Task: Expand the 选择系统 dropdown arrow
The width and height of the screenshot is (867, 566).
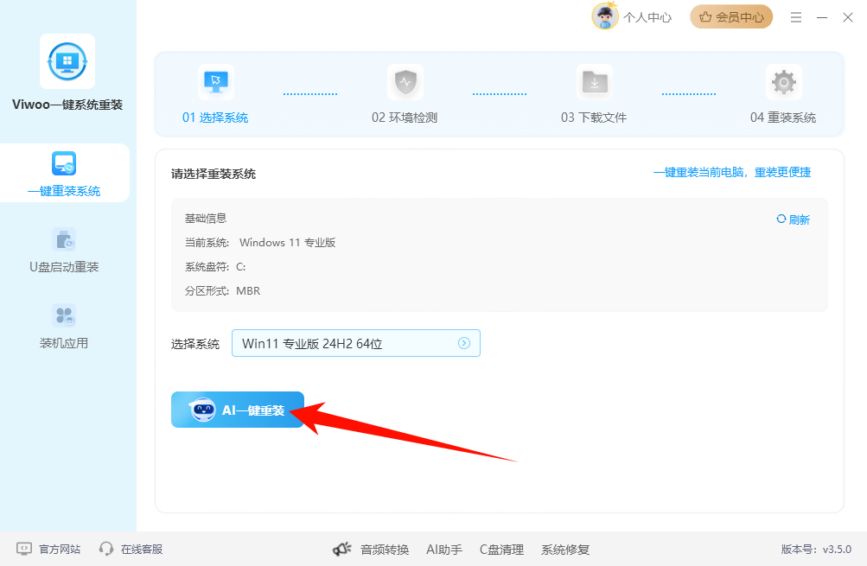Action: pos(464,343)
